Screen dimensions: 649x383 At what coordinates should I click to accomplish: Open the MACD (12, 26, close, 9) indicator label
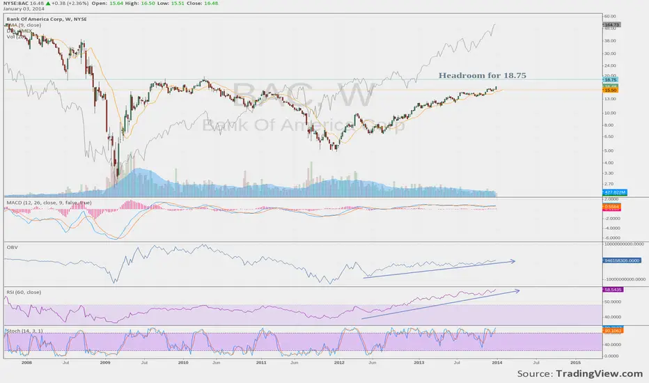click(x=49, y=203)
